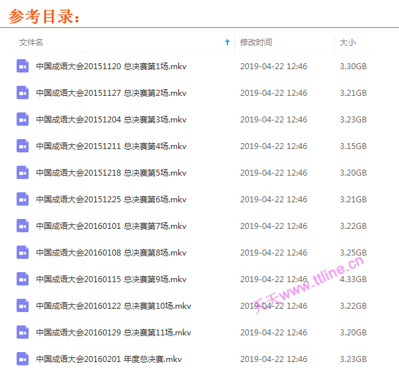Open 中国成语大会20160201 年度总决赛.mkv file
Image resolution: width=399 pixels, height=368 pixels.
tap(108, 359)
